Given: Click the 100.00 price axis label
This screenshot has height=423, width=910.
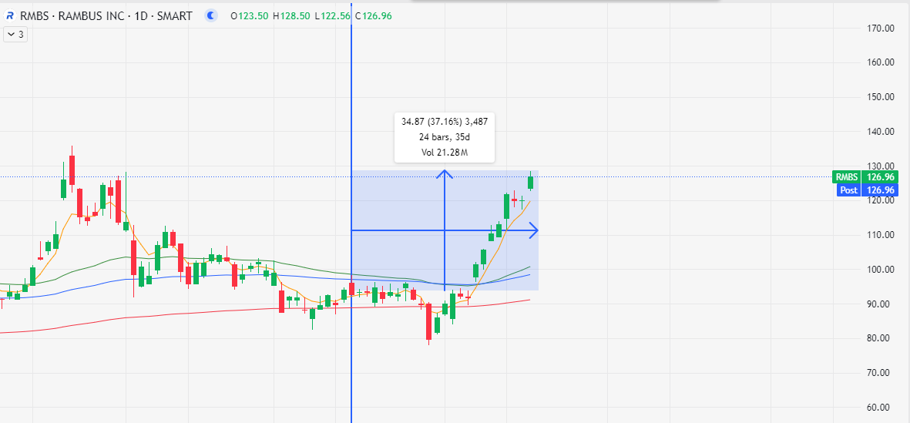Looking at the screenshot, I should [880, 269].
